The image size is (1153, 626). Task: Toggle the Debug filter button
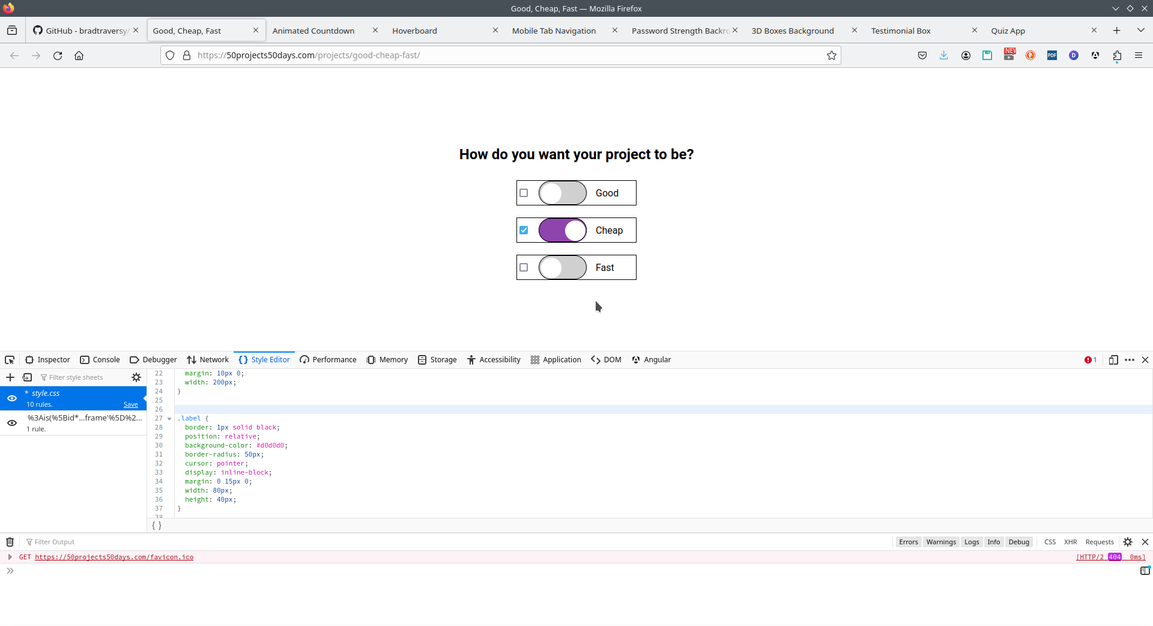point(1019,542)
